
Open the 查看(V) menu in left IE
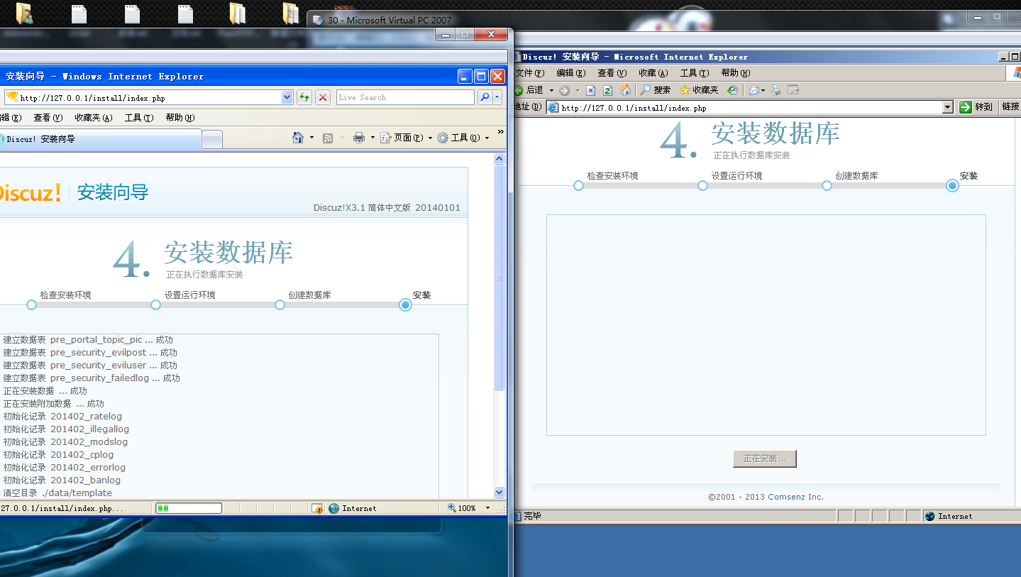point(48,118)
